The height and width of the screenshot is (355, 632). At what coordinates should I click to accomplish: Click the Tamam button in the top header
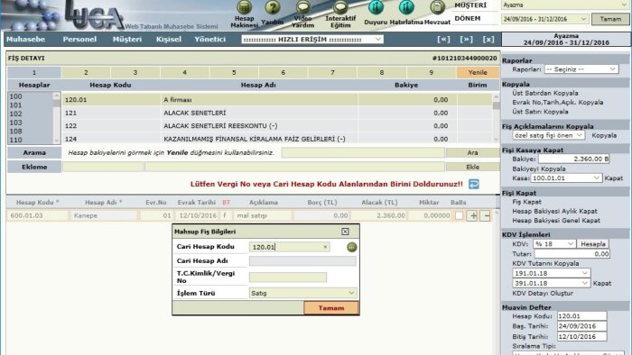(610, 19)
